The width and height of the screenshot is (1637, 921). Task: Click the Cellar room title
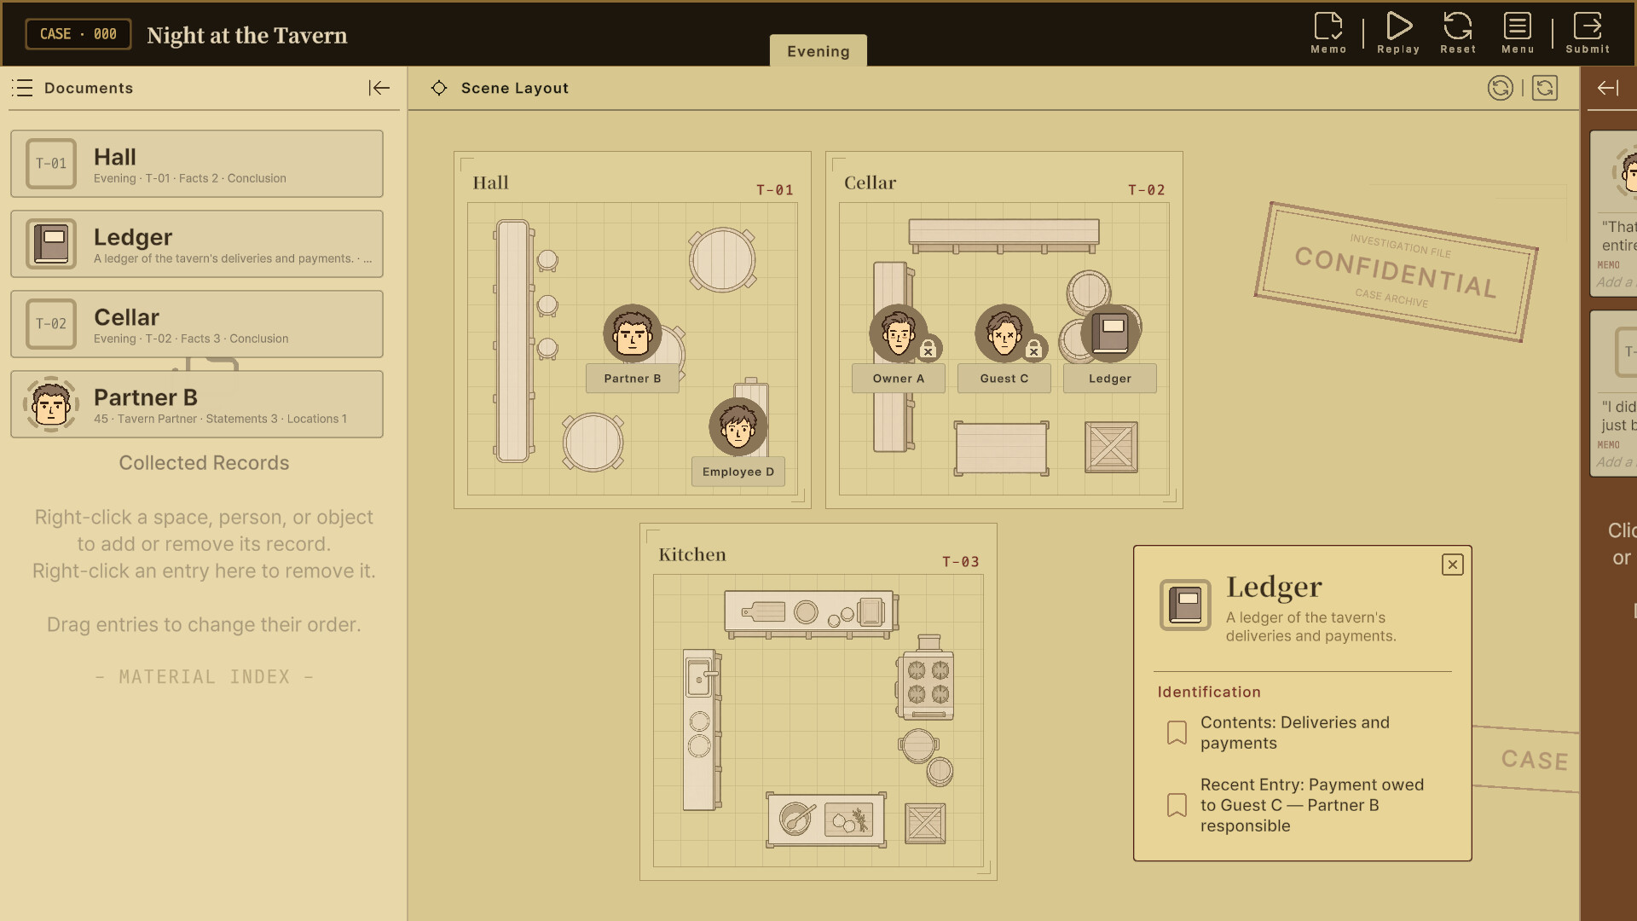click(x=870, y=182)
